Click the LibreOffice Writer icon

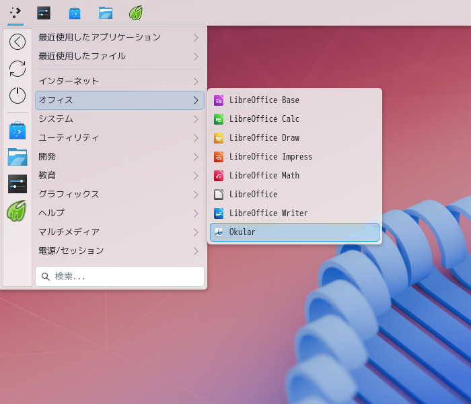[219, 213]
